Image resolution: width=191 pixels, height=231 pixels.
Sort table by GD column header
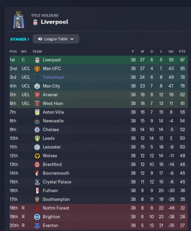[x=171, y=52]
